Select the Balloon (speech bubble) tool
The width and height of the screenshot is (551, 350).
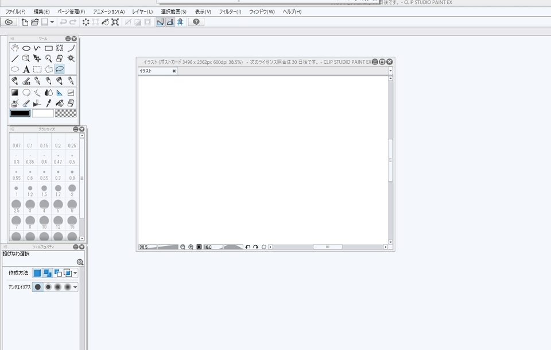click(26, 93)
